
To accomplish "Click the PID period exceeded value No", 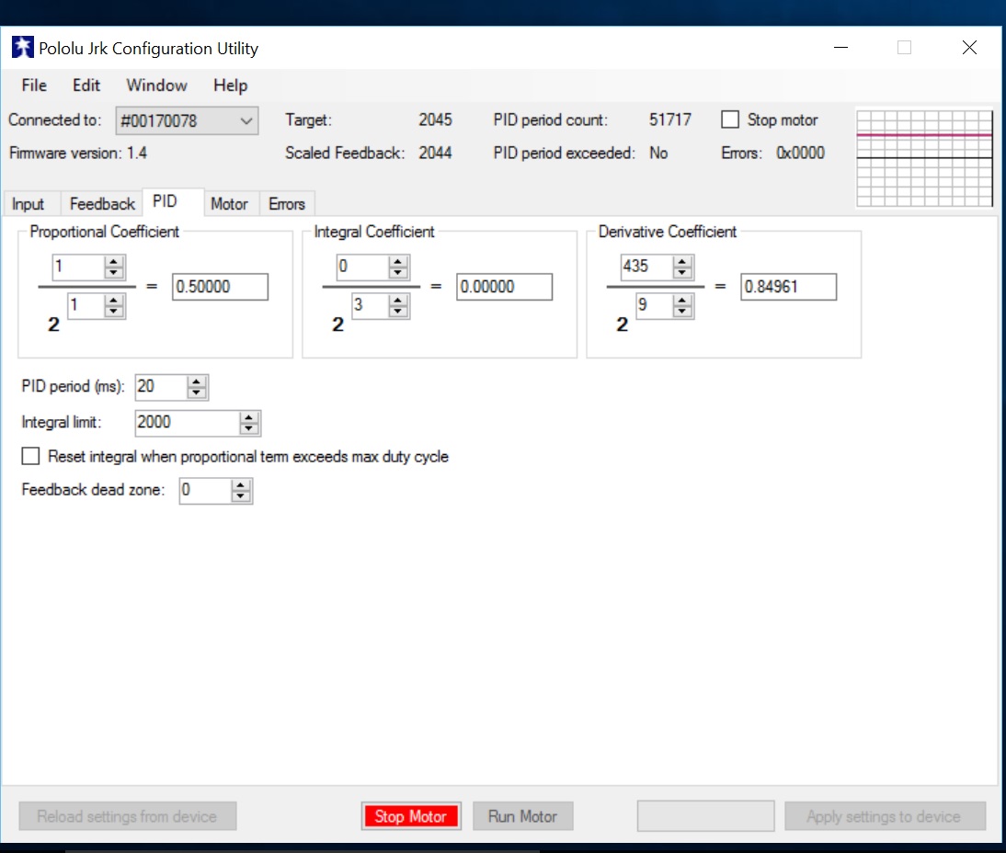I will 658,154.
